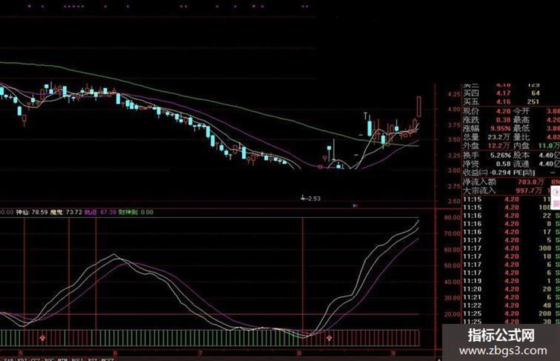The image size is (560, 361).
Task: Click the 大宗流入 997.7万 value
Action: click(x=529, y=191)
